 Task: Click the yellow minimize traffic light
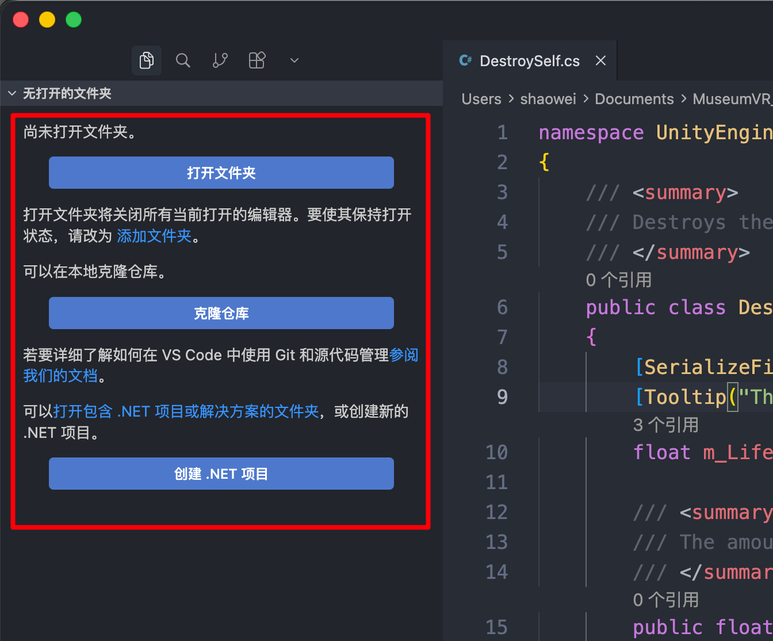click(47, 19)
